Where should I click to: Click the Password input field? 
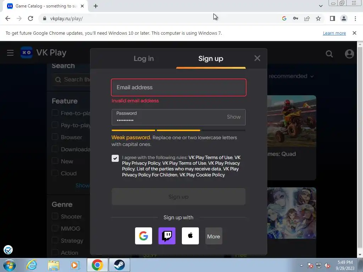pos(179,117)
